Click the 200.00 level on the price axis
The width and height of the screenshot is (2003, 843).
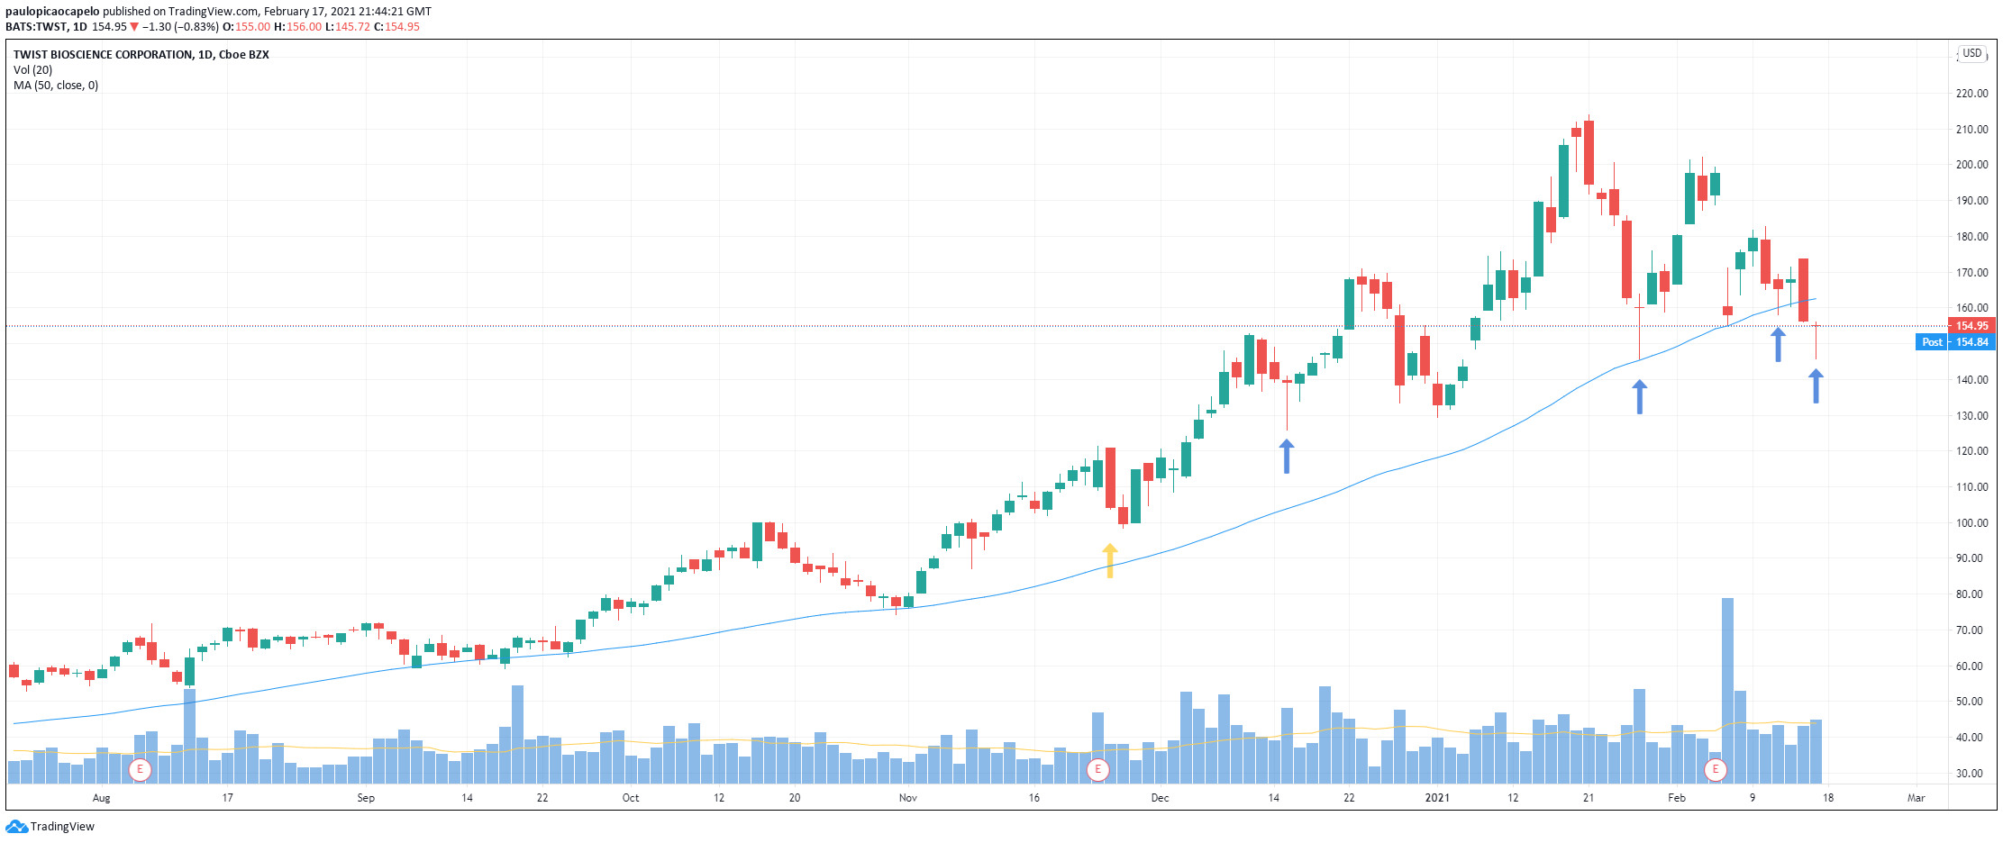point(1971,165)
